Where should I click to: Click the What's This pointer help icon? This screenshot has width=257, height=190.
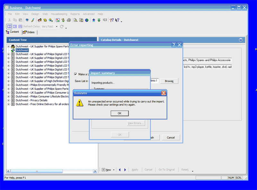(x=117, y=20)
